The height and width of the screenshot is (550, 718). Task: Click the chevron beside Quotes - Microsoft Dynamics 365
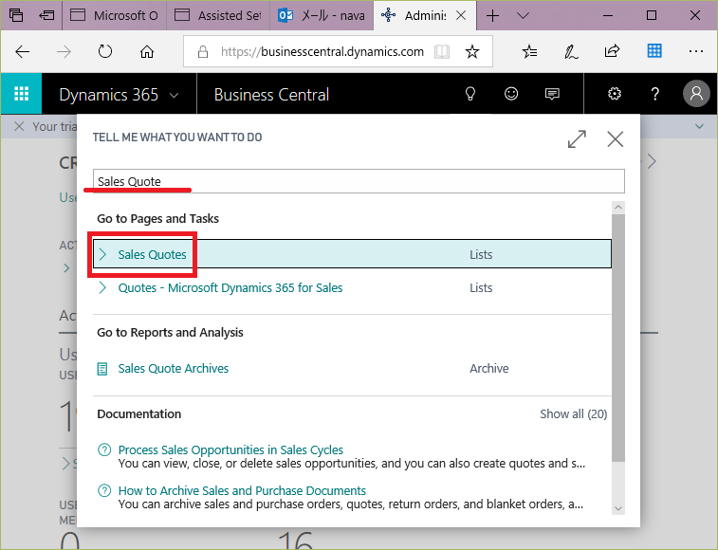click(103, 287)
